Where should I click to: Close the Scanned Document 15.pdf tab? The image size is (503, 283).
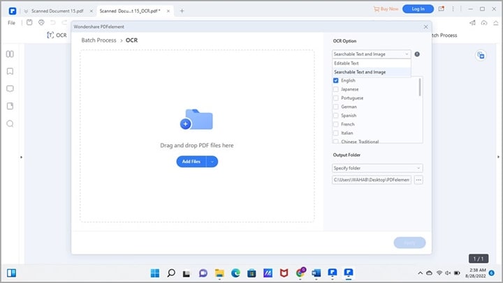[91, 11]
